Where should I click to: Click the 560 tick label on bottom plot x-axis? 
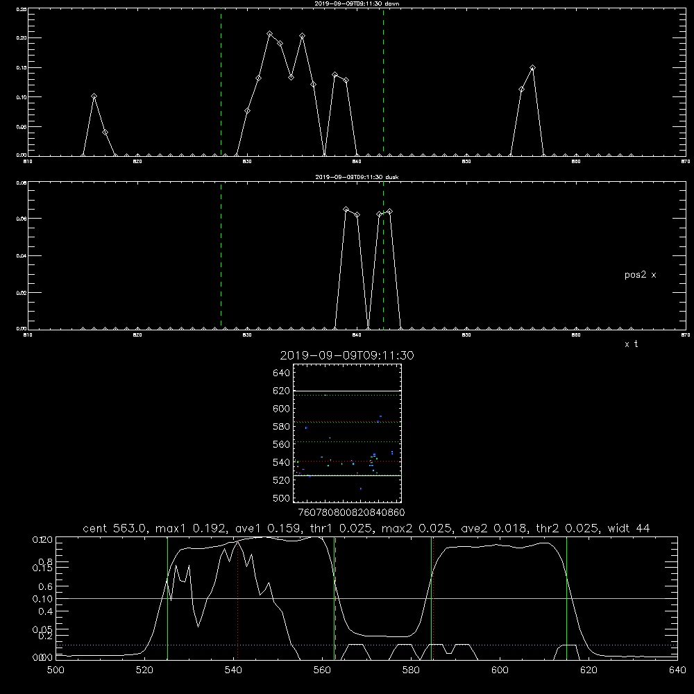(x=322, y=670)
